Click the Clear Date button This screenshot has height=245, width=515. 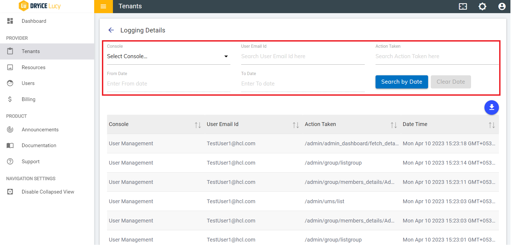click(x=451, y=82)
